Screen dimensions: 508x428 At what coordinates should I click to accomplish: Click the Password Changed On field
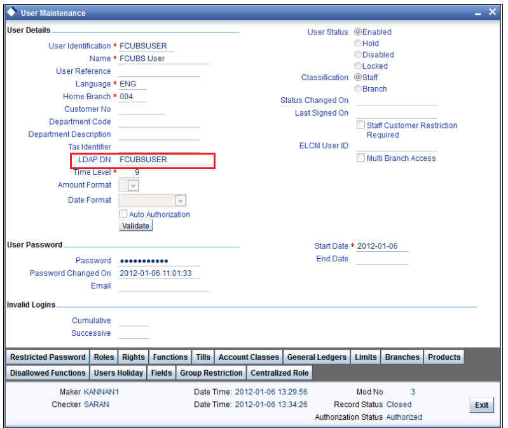[159, 273]
